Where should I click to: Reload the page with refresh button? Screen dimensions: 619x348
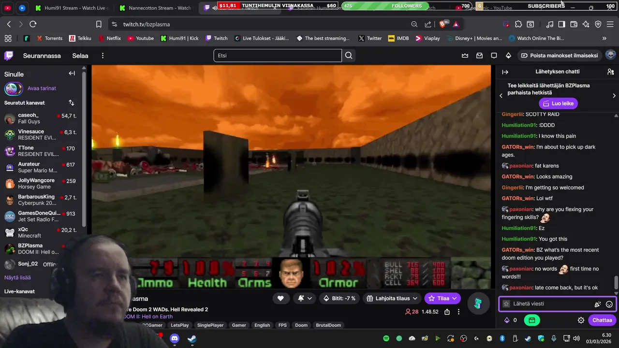point(33,24)
